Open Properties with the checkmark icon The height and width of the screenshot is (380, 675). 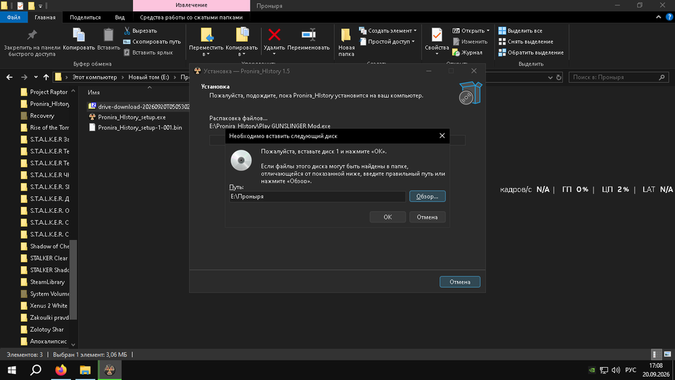(x=437, y=35)
